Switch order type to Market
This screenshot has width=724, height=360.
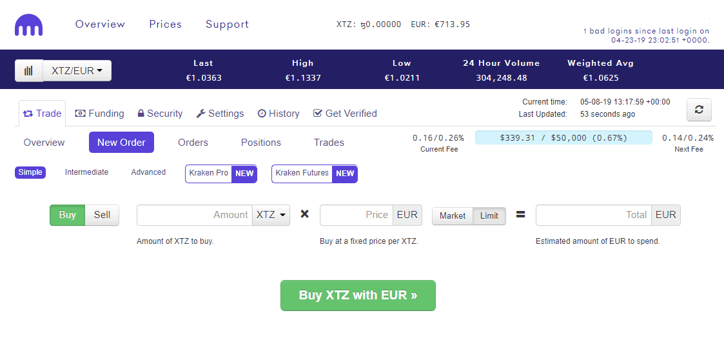click(x=452, y=215)
